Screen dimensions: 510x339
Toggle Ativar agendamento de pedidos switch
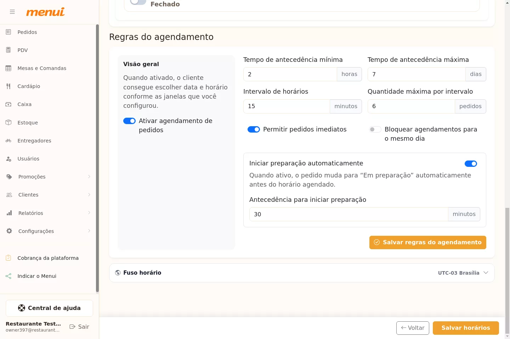point(129,121)
